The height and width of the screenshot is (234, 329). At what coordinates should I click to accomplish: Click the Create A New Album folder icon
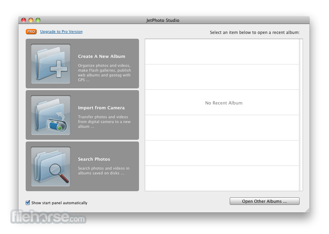tap(51, 64)
